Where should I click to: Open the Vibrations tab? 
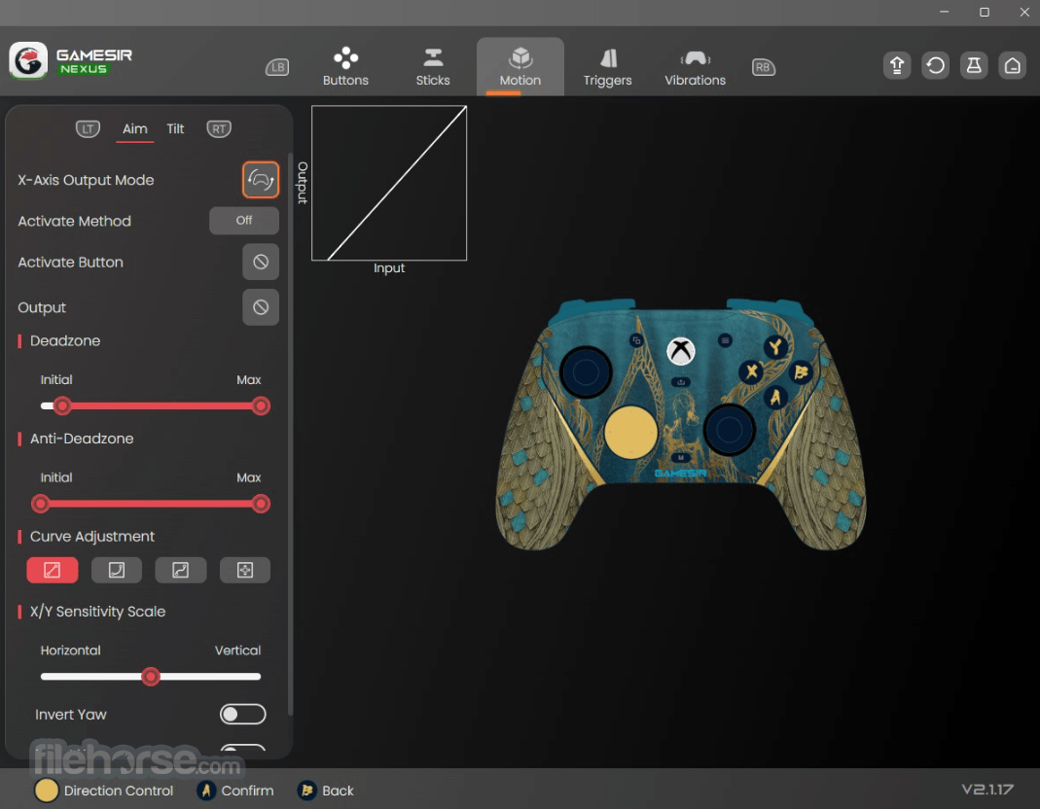coord(695,66)
